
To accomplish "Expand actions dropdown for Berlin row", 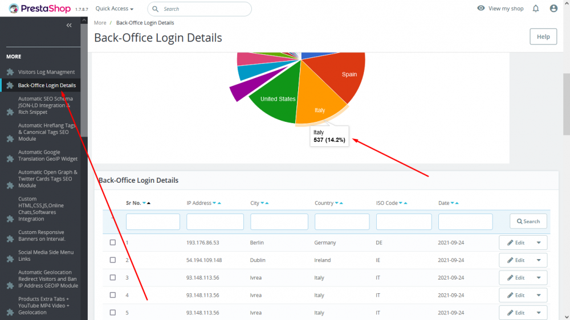I will click(x=539, y=243).
